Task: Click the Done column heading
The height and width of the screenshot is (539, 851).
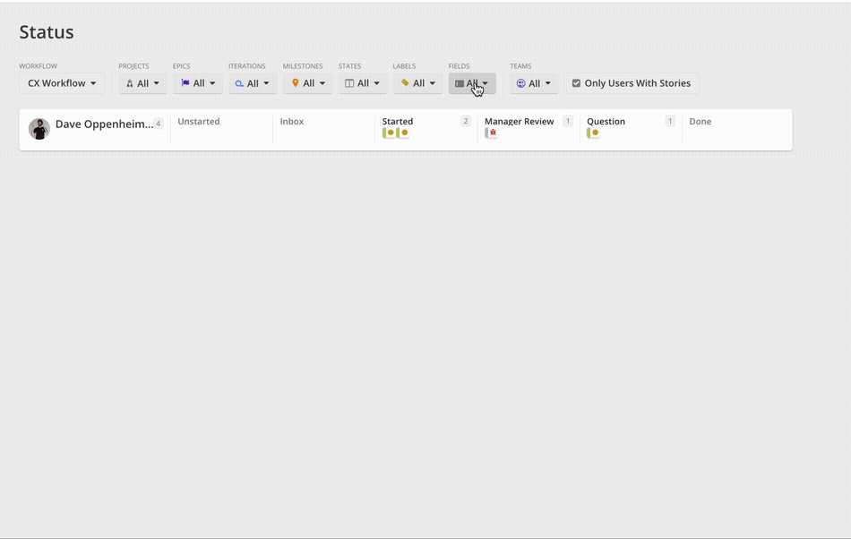Action: (x=701, y=122)
